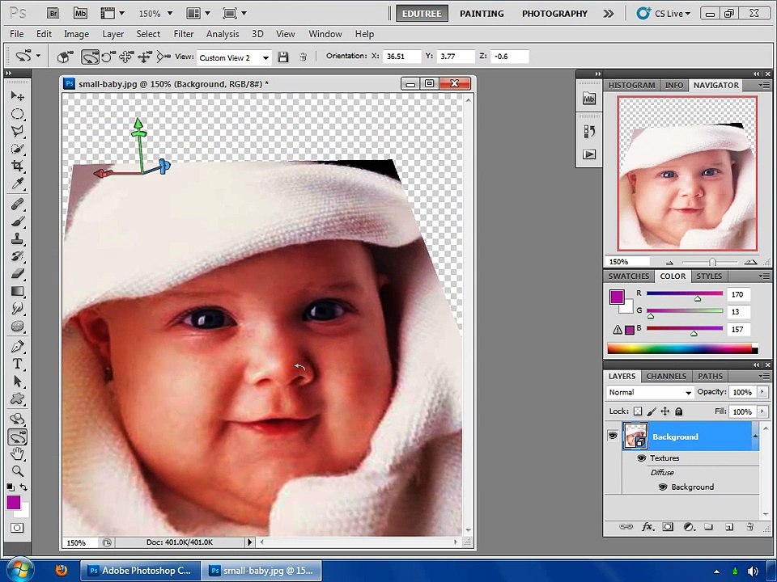Select the Eyedropper tool

click(17, 184)
